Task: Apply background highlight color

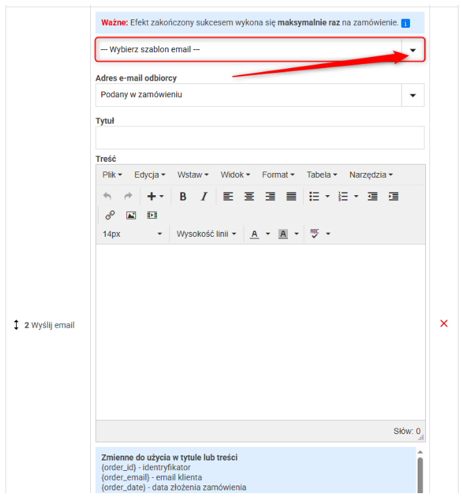Action: (x=283, y=234)
